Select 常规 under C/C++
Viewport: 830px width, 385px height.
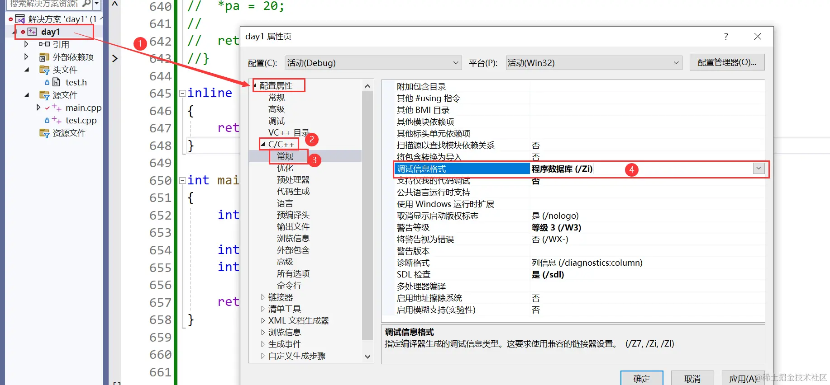pyautogui.click(x=285, y=156)
